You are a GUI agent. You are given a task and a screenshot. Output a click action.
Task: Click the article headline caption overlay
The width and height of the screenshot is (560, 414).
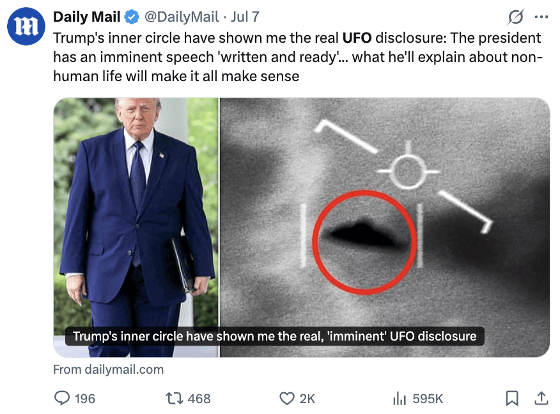[x=275, y=336]
